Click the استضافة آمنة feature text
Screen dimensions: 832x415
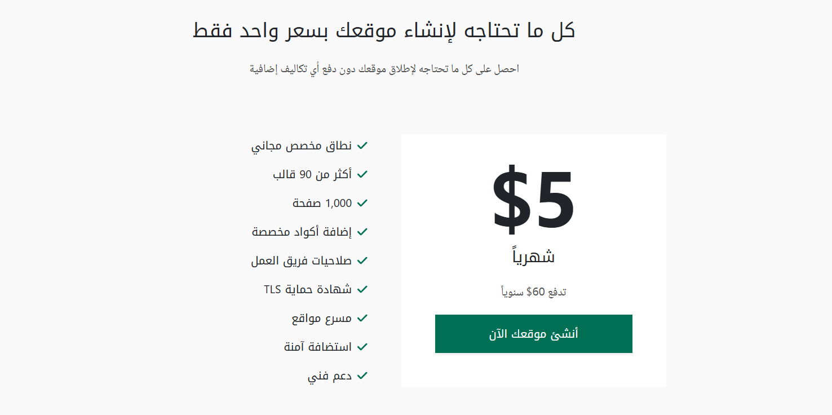(318, 347)
